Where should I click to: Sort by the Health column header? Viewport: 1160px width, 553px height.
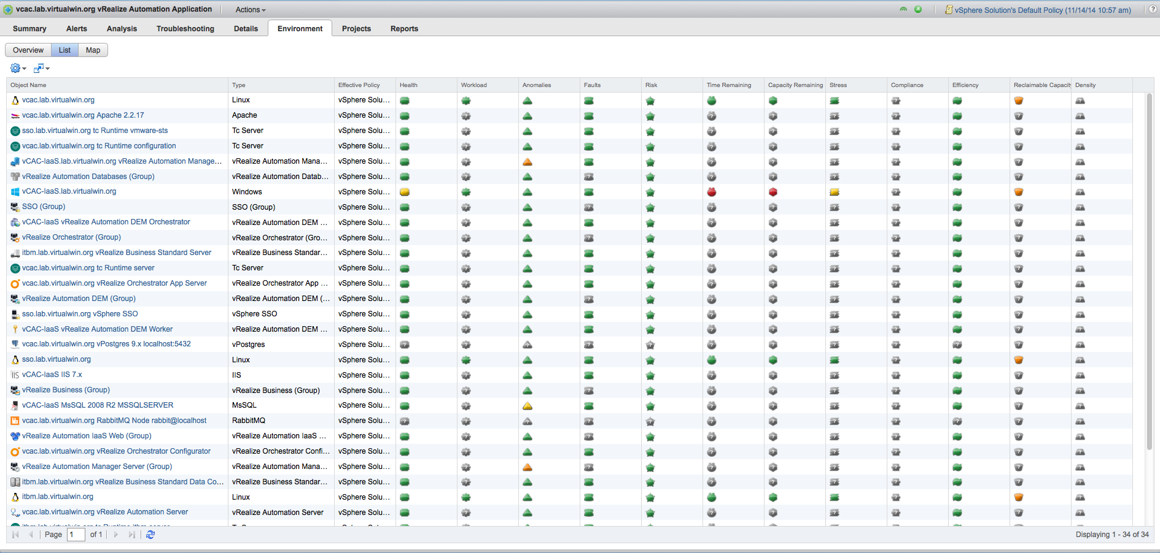426,85
